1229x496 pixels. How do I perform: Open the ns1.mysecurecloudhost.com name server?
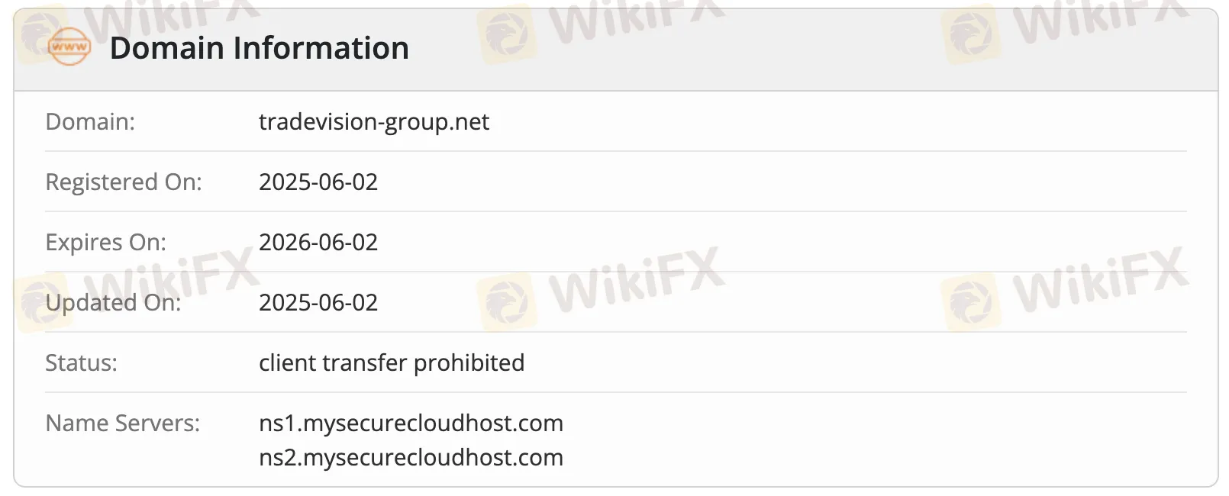[411, 424]
